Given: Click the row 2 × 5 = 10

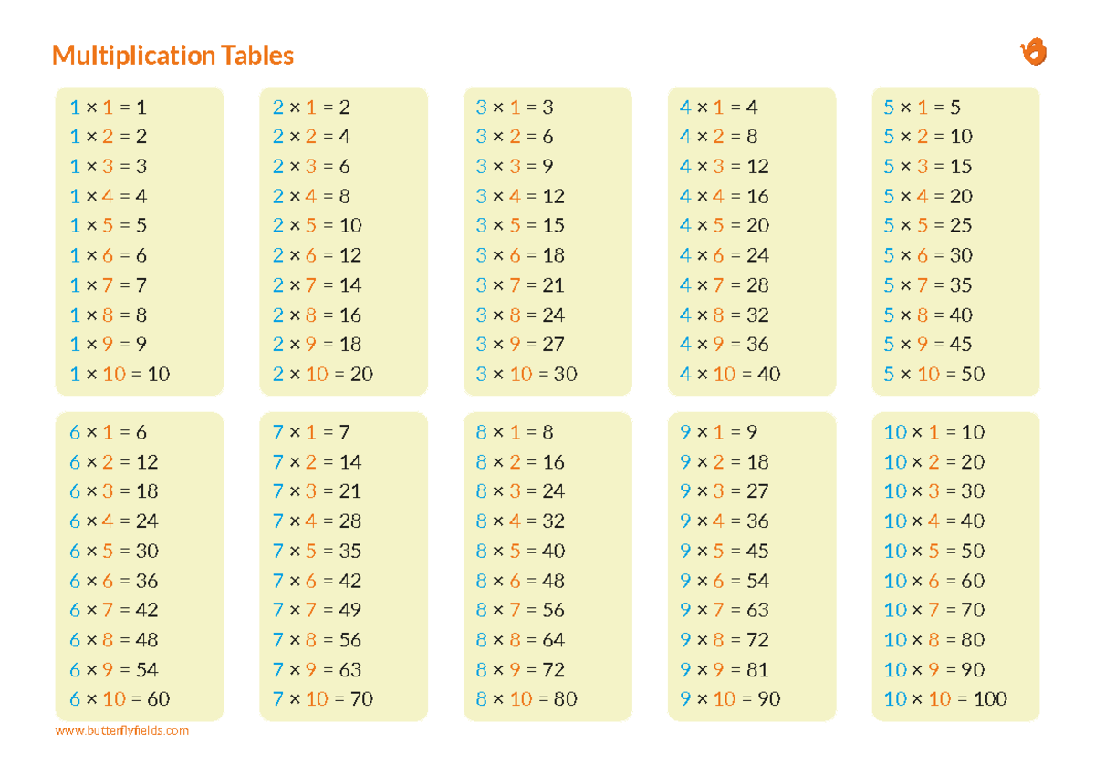Looking at the screenshot, I should [317, 225].
